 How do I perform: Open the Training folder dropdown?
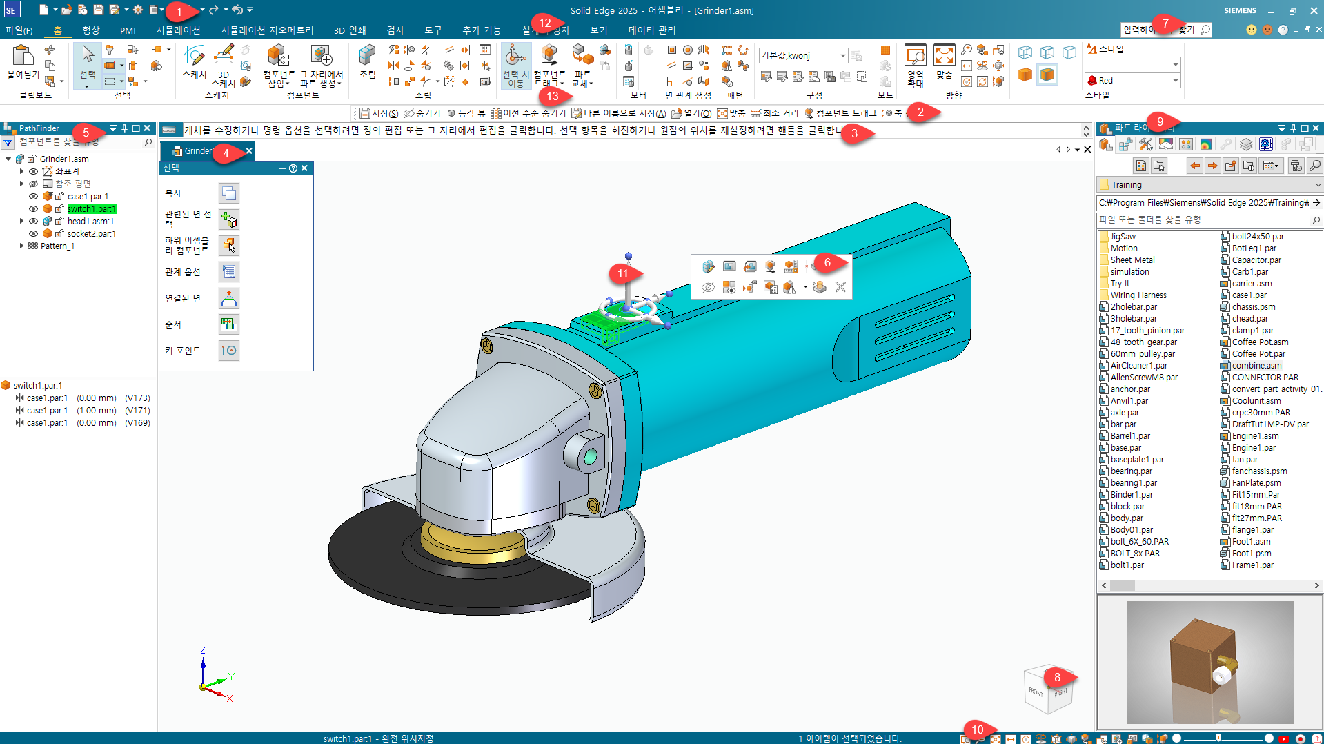tap(1317, 185)
